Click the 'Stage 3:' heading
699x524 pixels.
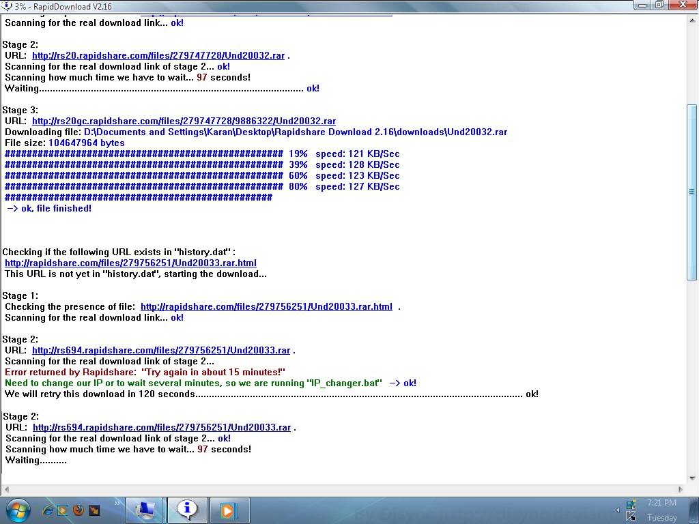(20, 110)
